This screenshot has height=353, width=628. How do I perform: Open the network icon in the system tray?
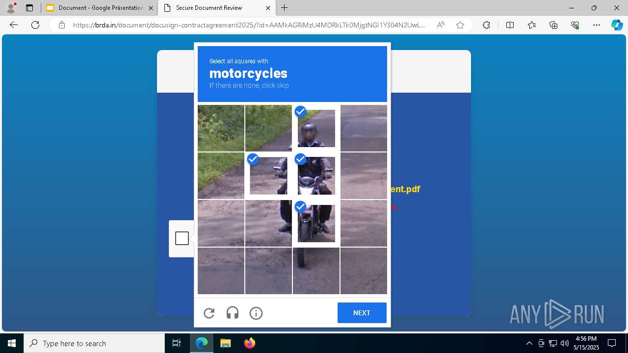click(x=553, y=343)
